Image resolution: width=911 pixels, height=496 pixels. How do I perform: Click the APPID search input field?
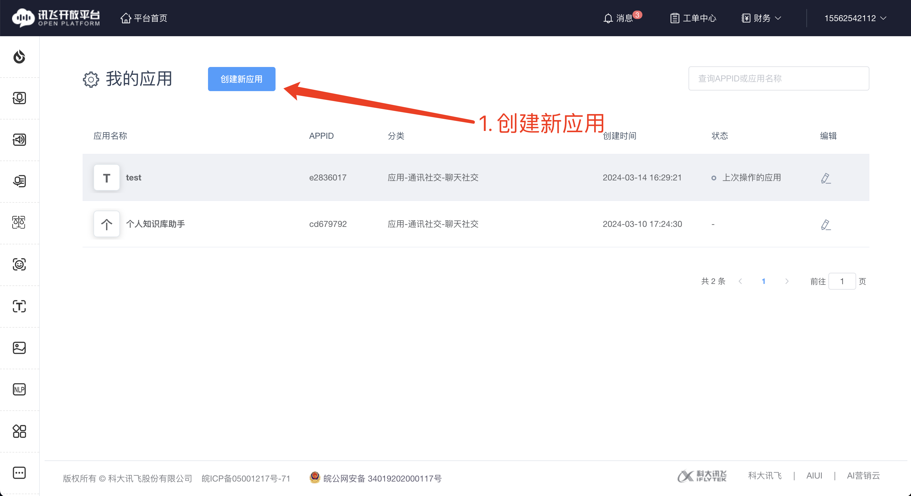click(778, 79)
